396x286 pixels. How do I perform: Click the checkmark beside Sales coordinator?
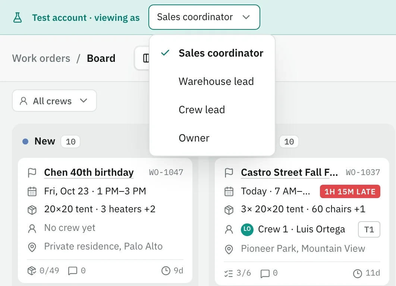[x=165, y=53]
